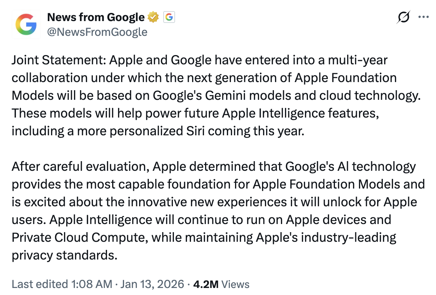Click the gold verified badge
This screenshot has width=436, height=295.
153,17
